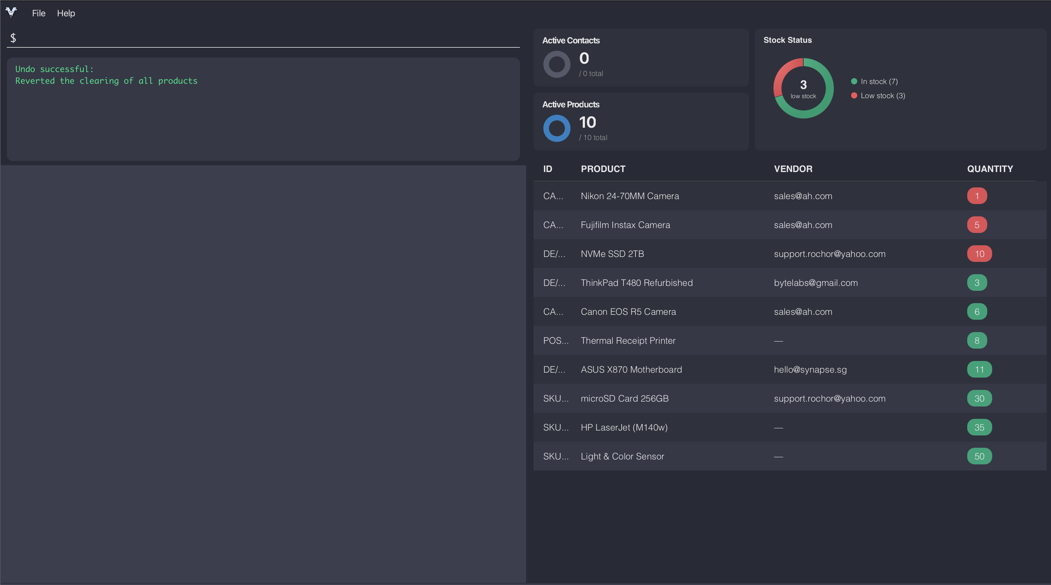1051x585 pixels.
Task: Click the Undo successful result message
Action: click(106, 75)
